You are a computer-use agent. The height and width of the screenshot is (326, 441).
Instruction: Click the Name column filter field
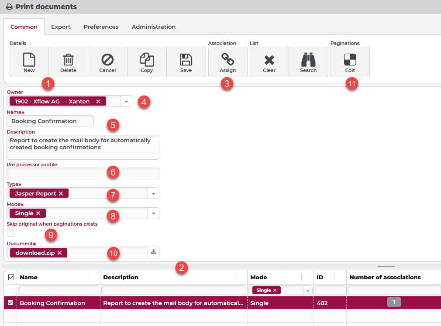59,290
